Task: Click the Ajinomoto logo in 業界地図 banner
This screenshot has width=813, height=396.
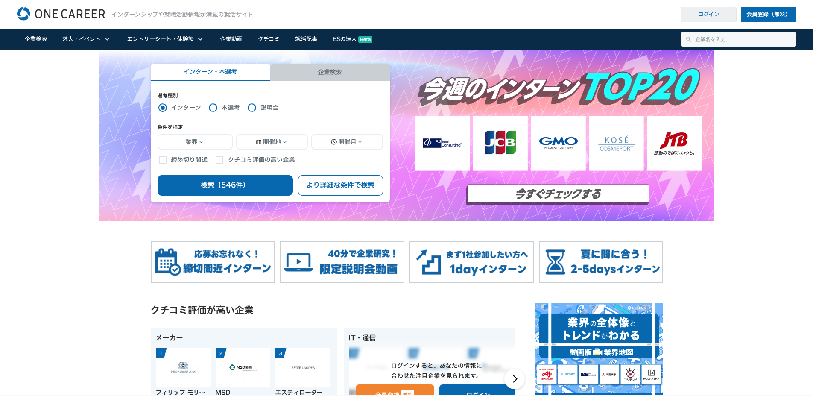Action: (x=547, y=375)
